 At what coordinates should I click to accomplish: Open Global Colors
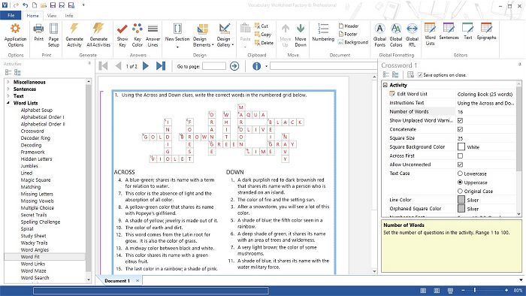tap(396, 35)
